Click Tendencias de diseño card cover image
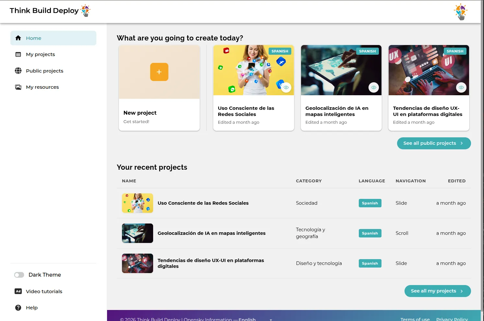 (429, 70)
